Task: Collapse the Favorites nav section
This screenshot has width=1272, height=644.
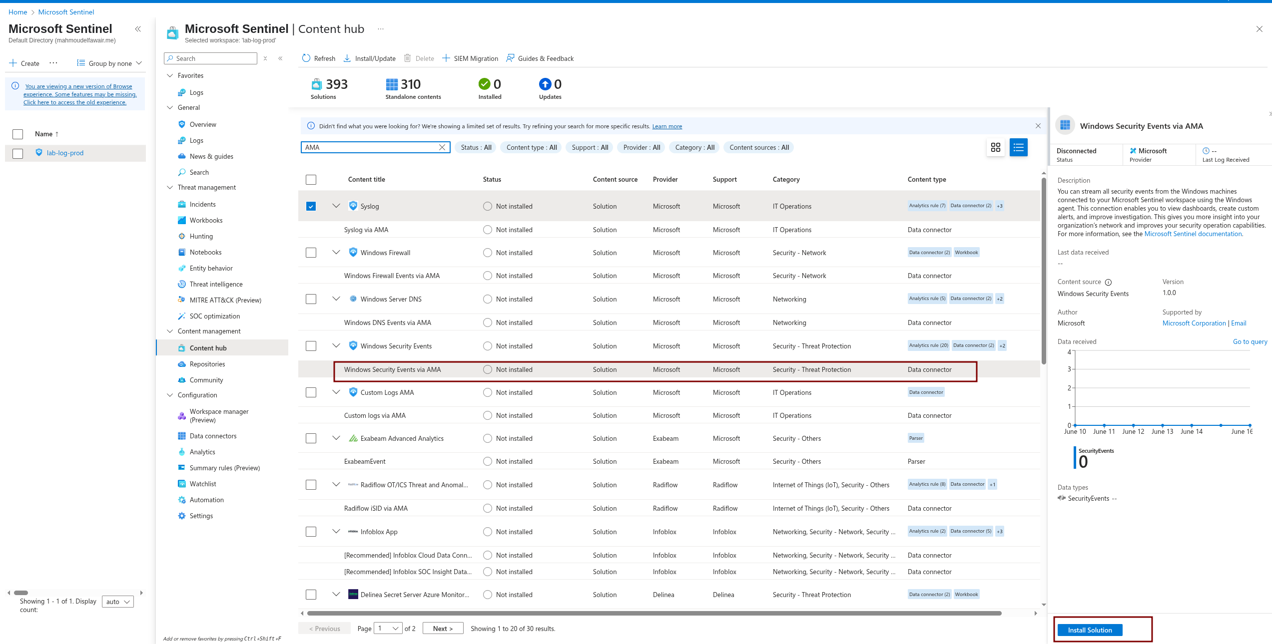Action: (x=170, y=75)
